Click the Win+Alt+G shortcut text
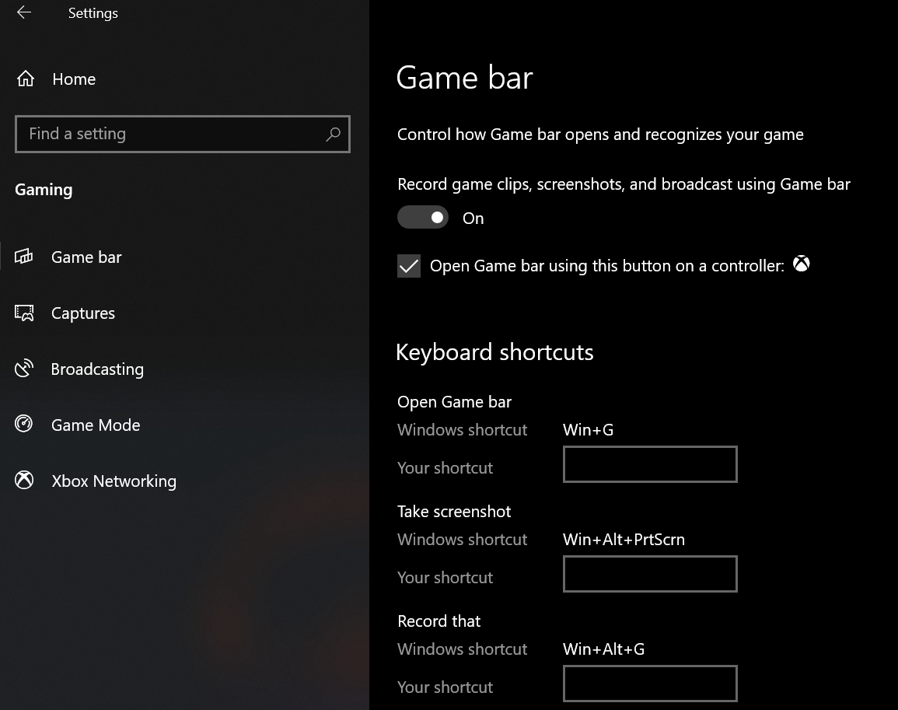Image resolution: width=898 pixels, height=710 pixels. click(x=603, y=649)
